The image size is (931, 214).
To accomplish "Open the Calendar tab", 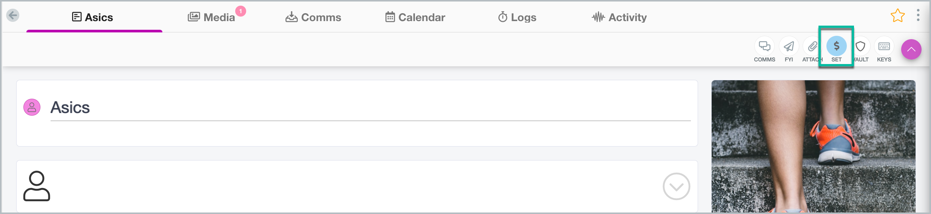I will tap(415, 17).
